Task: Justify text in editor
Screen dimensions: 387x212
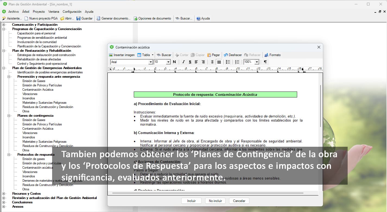Action: [x=219, y=62]
